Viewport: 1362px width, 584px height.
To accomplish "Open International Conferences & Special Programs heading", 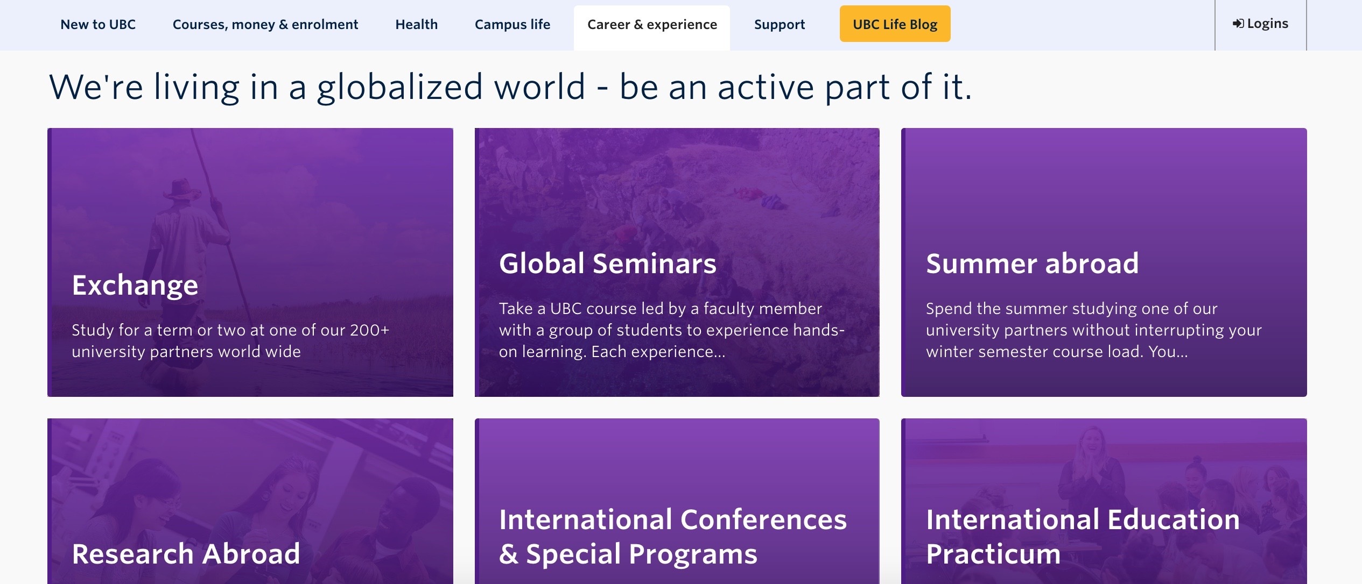I will [672, 536].
